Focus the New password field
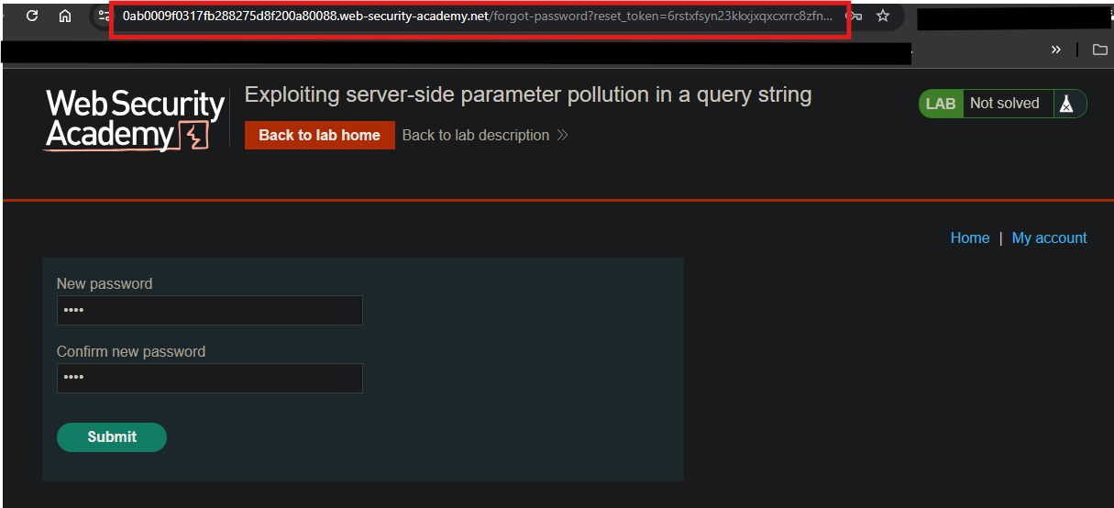 (210, 311)
